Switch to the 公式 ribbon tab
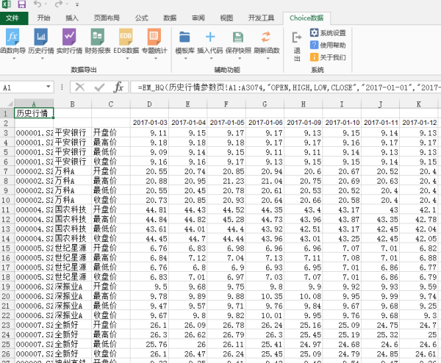This screenshot has height=363, width=441. pos(141,18)
